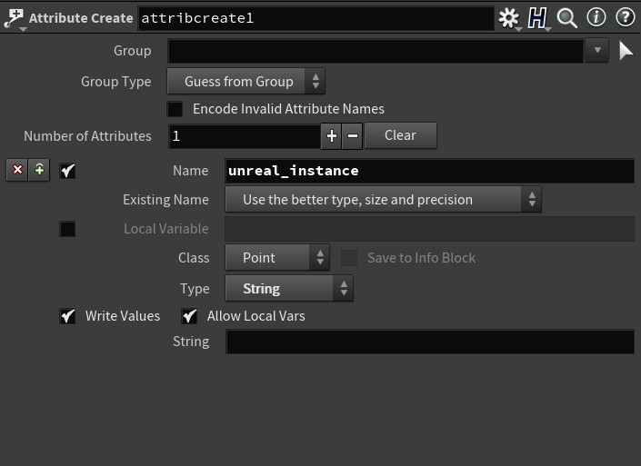
Task: Click the Attribute Create node type icon
Action: point(15,19)
